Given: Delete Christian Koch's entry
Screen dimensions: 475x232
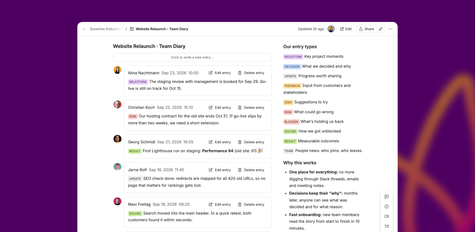Looking at the screenshot, I should (x=251, y=107).
